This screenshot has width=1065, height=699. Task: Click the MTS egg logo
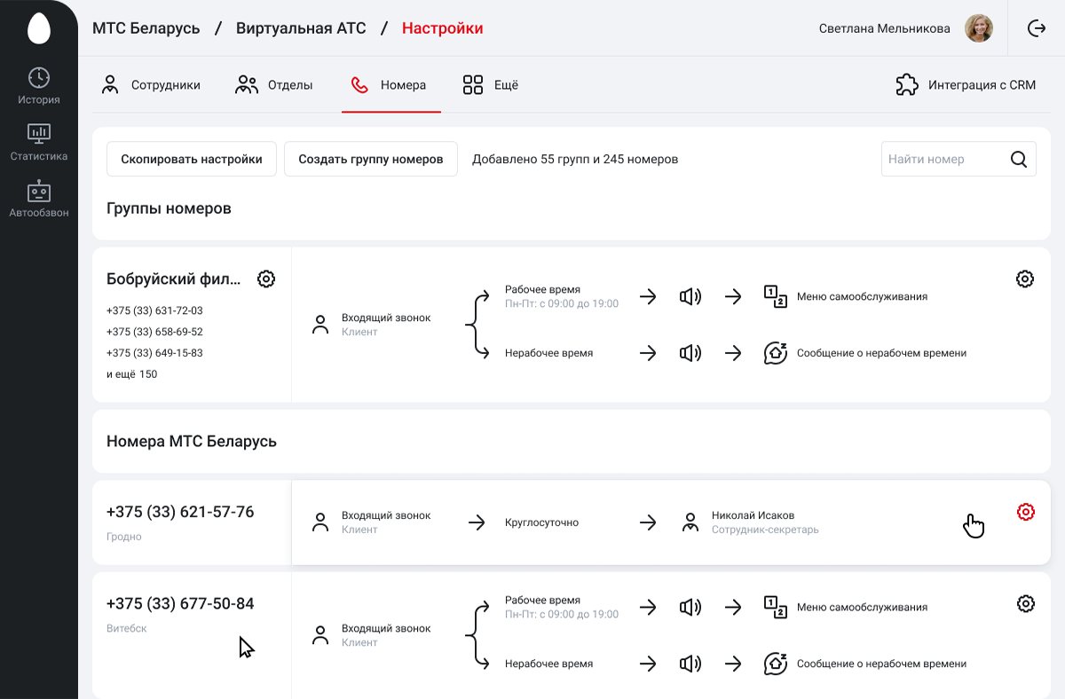(39, 28)
